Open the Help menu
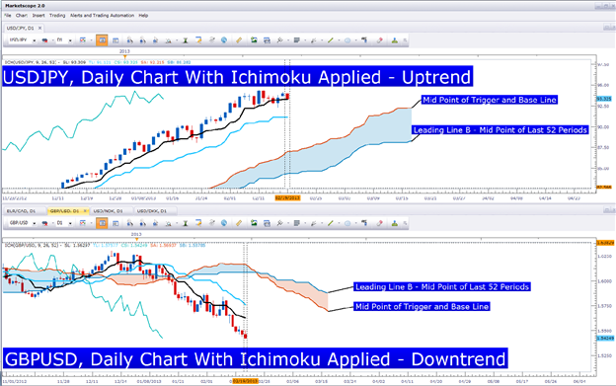616x386 pixels. click(x=143, y=16)
